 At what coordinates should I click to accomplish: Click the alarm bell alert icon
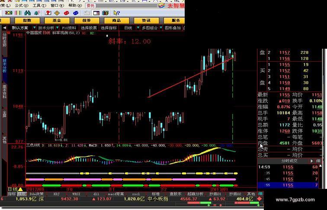37,13
